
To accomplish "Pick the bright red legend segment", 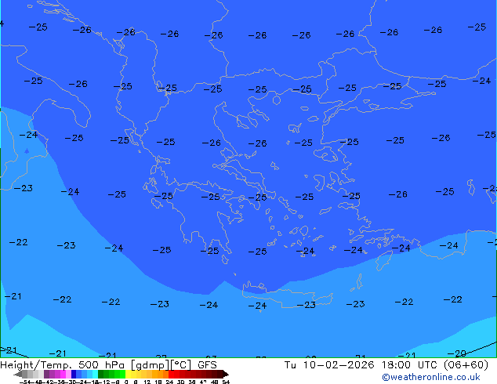I will pyautogui.click(x=171, y=374).
